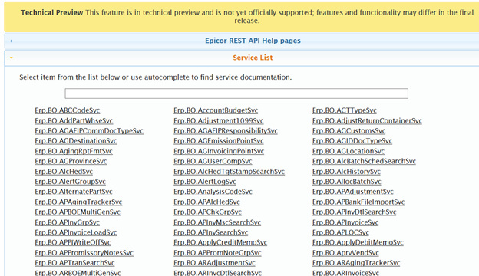Click Erp.BO.APInvGrpSvc in the list

coord(68,222)
